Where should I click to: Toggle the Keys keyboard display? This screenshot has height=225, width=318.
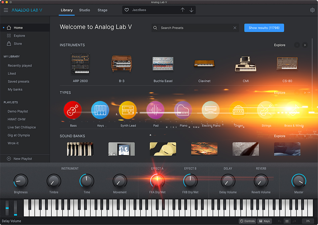(x=264, y=221)
